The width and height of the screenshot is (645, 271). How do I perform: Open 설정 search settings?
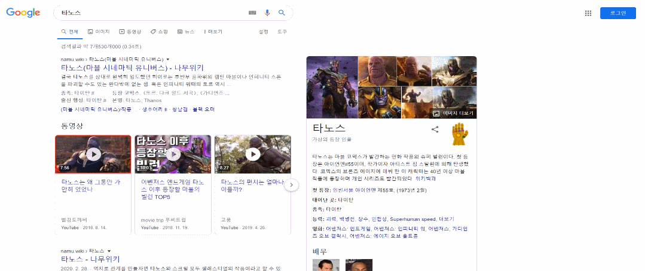(x=263, y=32)
